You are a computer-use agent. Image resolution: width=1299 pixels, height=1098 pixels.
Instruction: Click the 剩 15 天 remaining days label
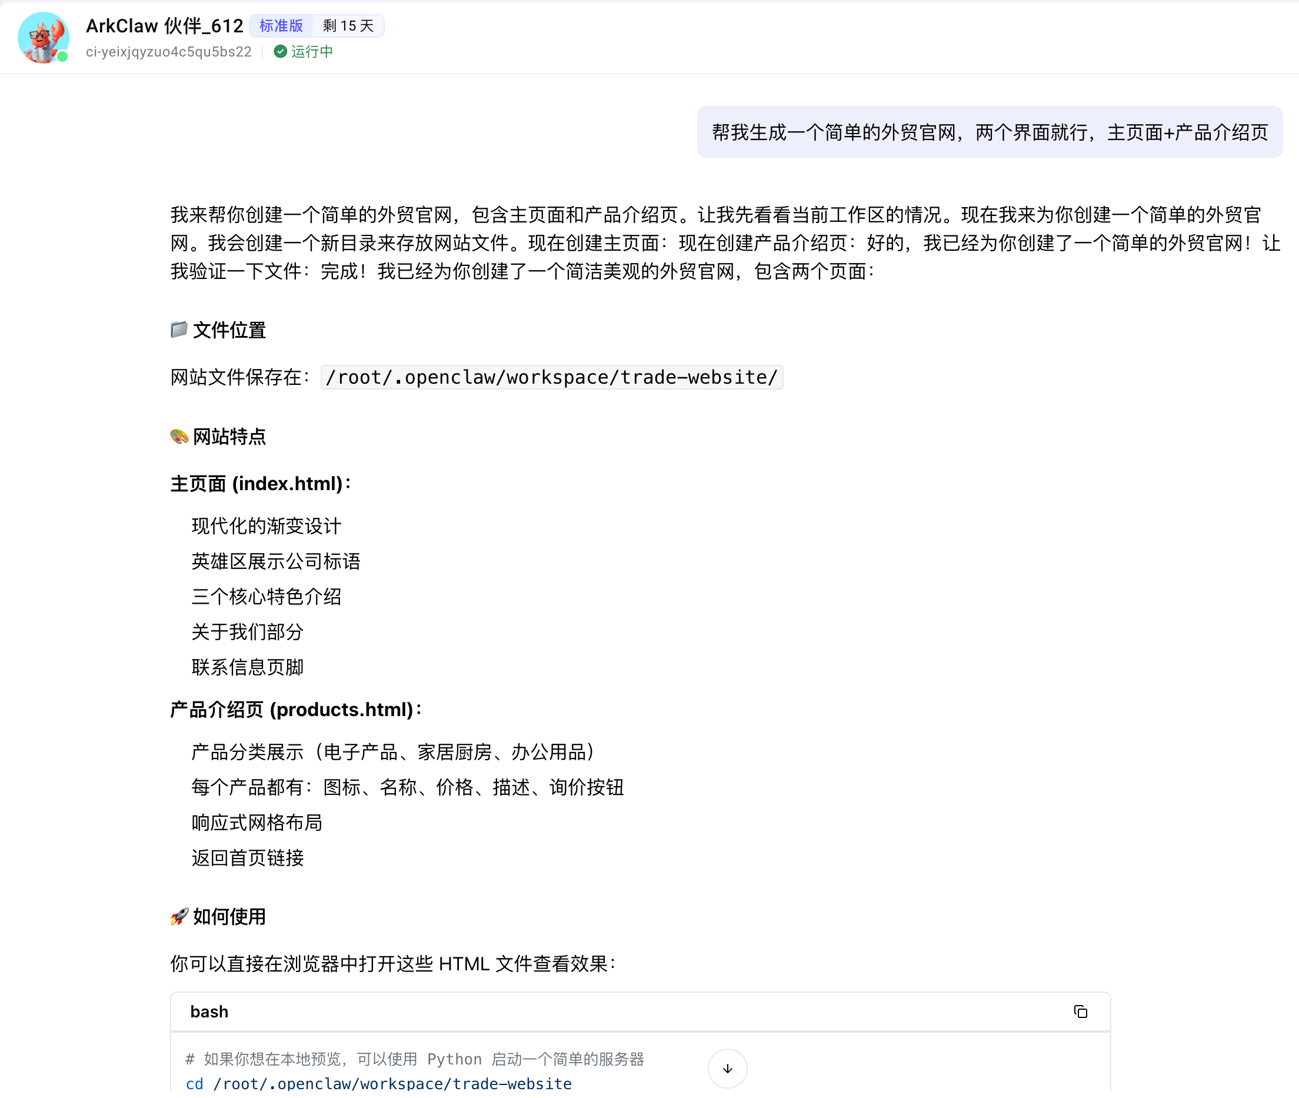[x=348, y=25]
